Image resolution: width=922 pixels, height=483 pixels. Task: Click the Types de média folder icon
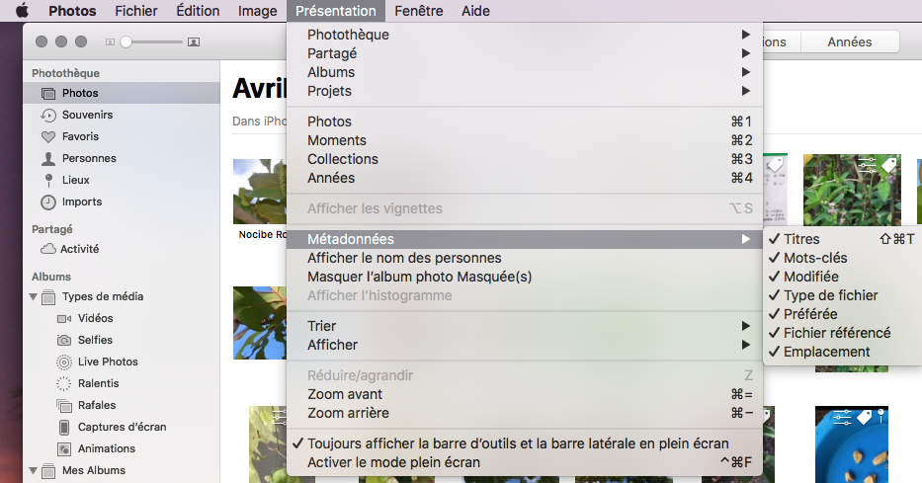tap(48, 296)
